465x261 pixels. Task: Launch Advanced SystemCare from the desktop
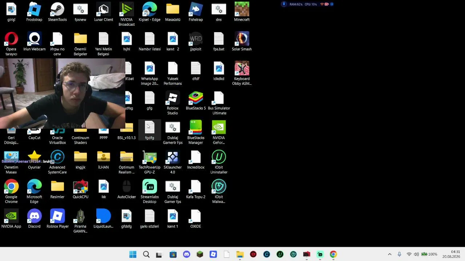click(57, 162)
